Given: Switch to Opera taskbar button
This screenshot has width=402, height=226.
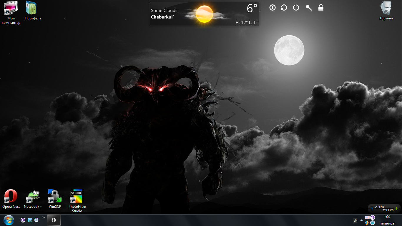Looking at the screenshot, I should click(x=54, y=220).
